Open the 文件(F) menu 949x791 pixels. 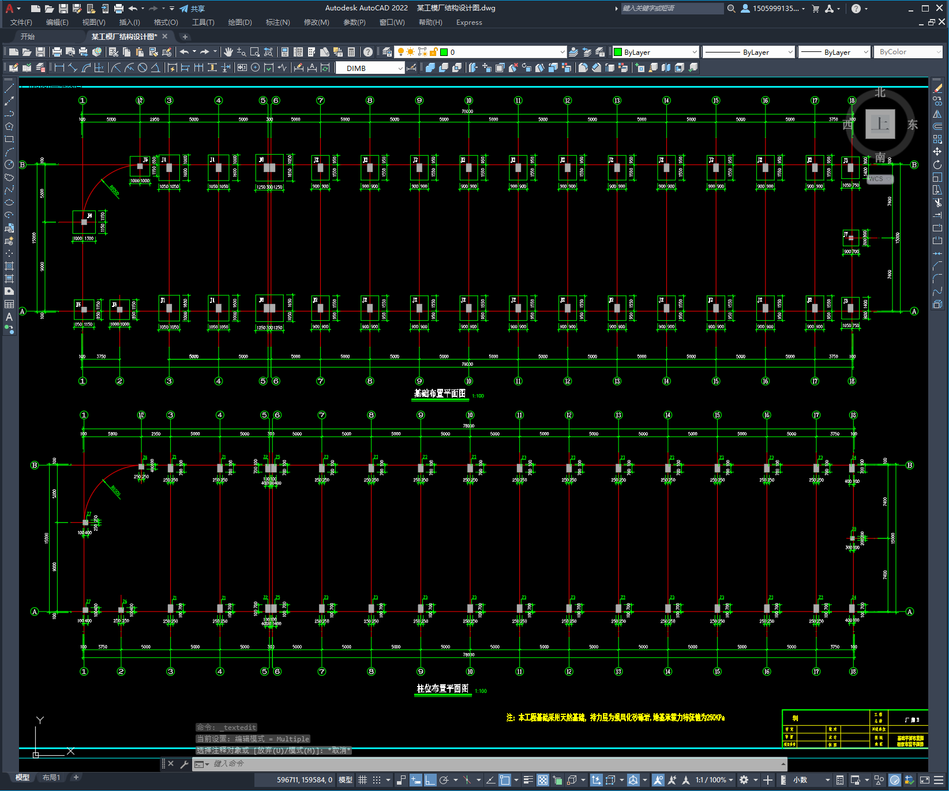[21, 23]
